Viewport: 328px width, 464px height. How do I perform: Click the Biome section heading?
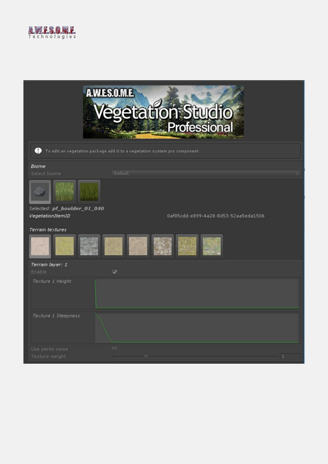tap(38, 166)
